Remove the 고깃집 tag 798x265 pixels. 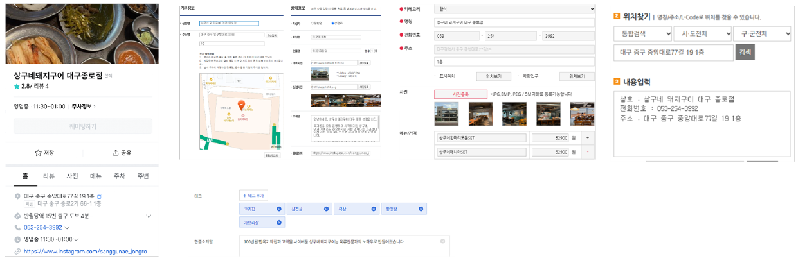pos(278,209)
